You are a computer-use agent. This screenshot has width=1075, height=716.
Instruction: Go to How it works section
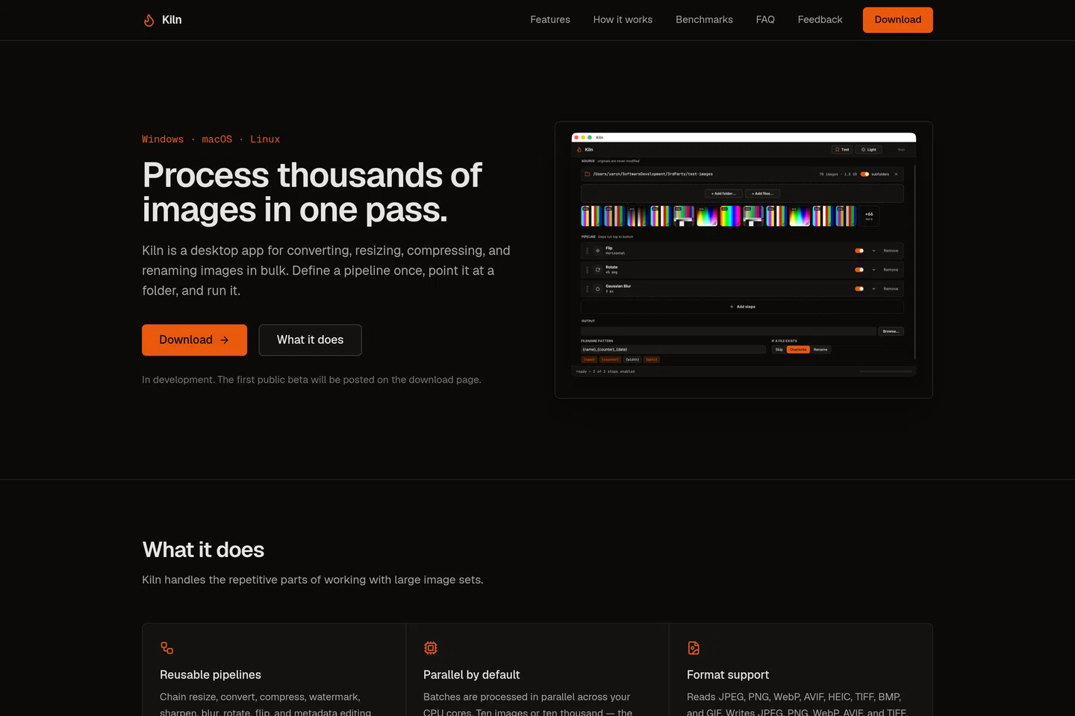pos(623,20)
